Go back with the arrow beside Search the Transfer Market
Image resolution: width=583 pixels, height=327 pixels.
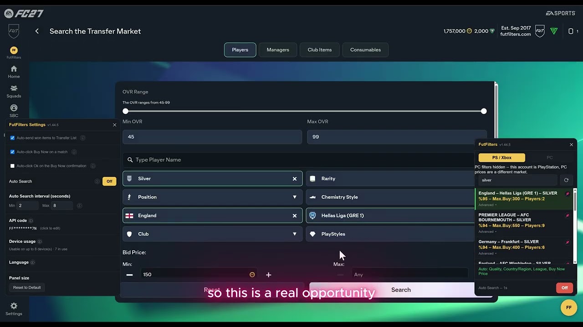37,31
